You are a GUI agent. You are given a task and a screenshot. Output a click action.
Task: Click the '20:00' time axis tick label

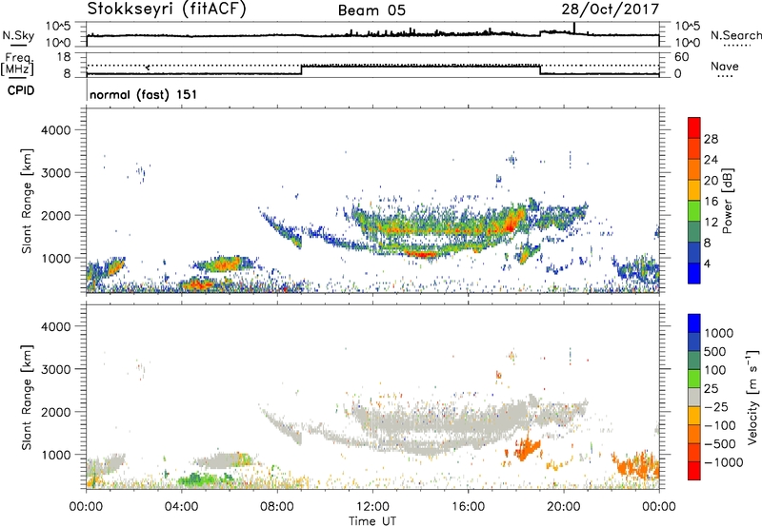point(563,506)
